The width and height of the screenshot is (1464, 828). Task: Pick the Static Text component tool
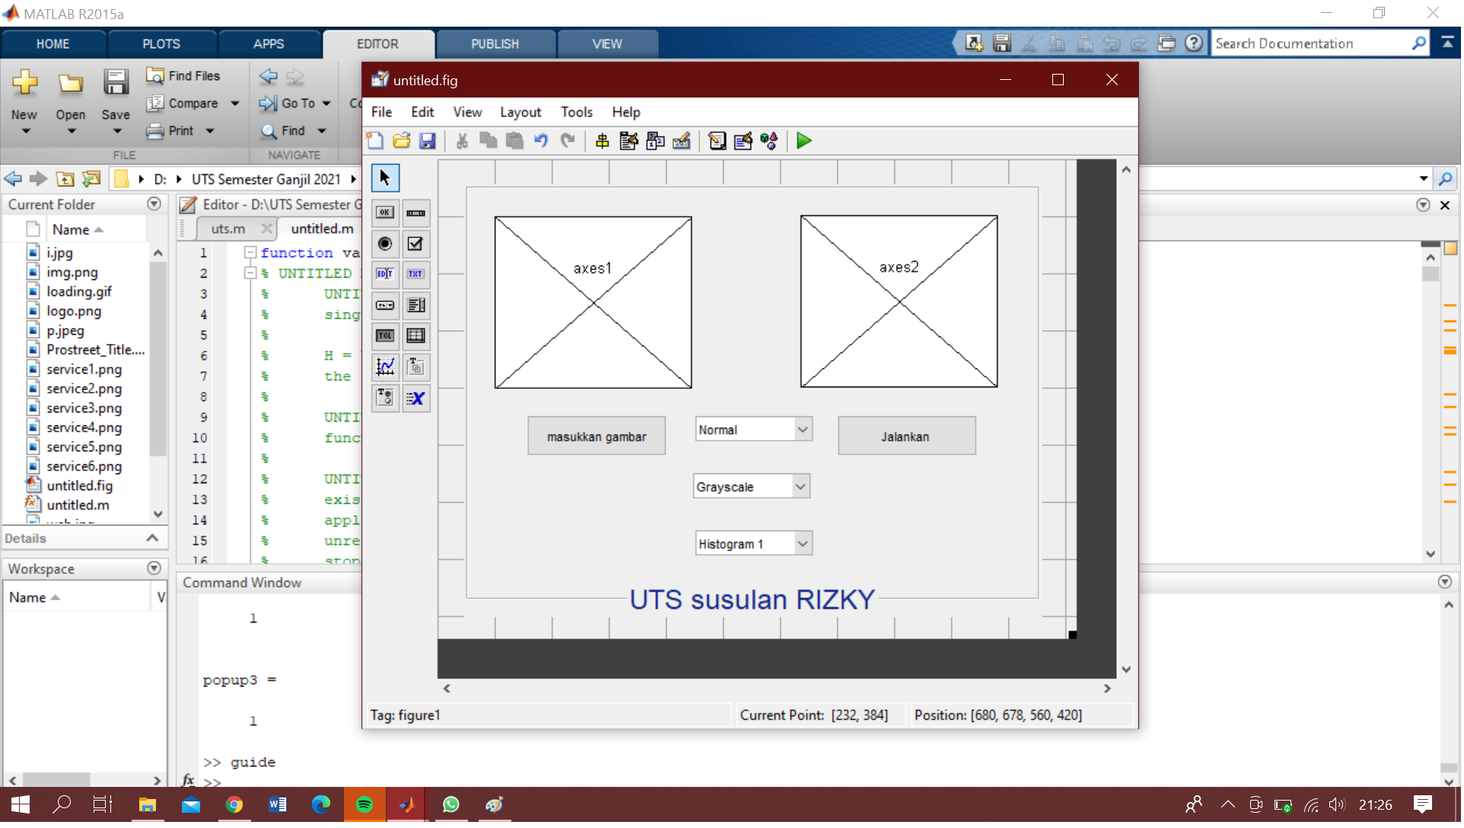click(x=415, y=275)
